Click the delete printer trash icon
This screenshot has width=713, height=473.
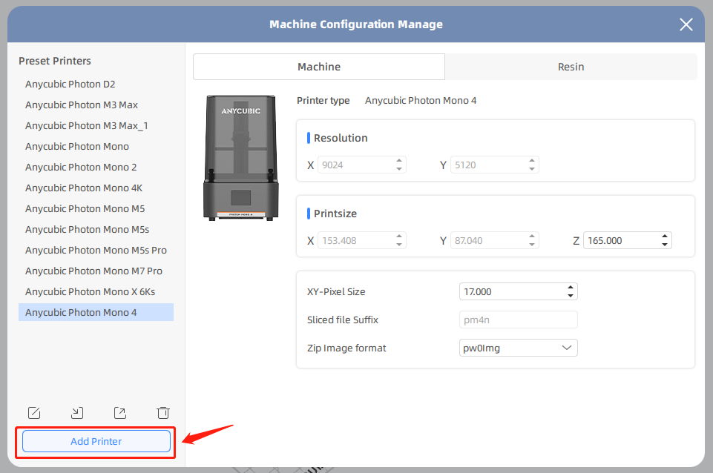[x=163, y=412]
